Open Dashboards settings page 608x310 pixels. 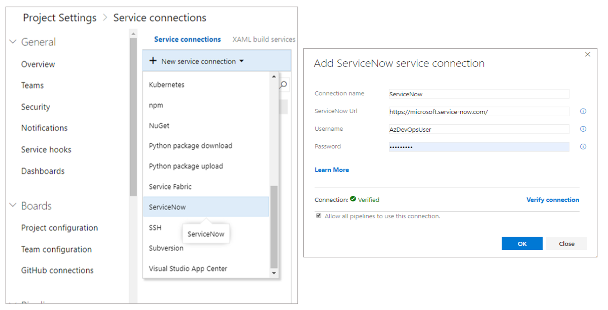point(43,171)
